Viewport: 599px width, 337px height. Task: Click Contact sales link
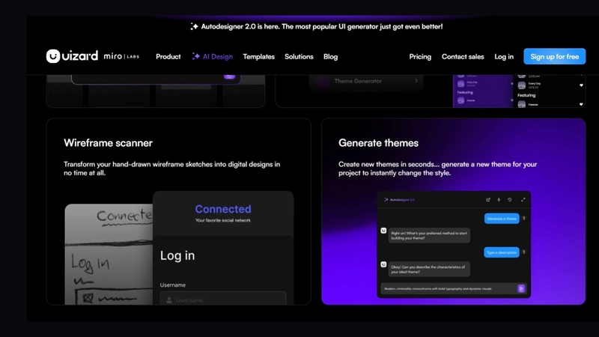[463, 57]
